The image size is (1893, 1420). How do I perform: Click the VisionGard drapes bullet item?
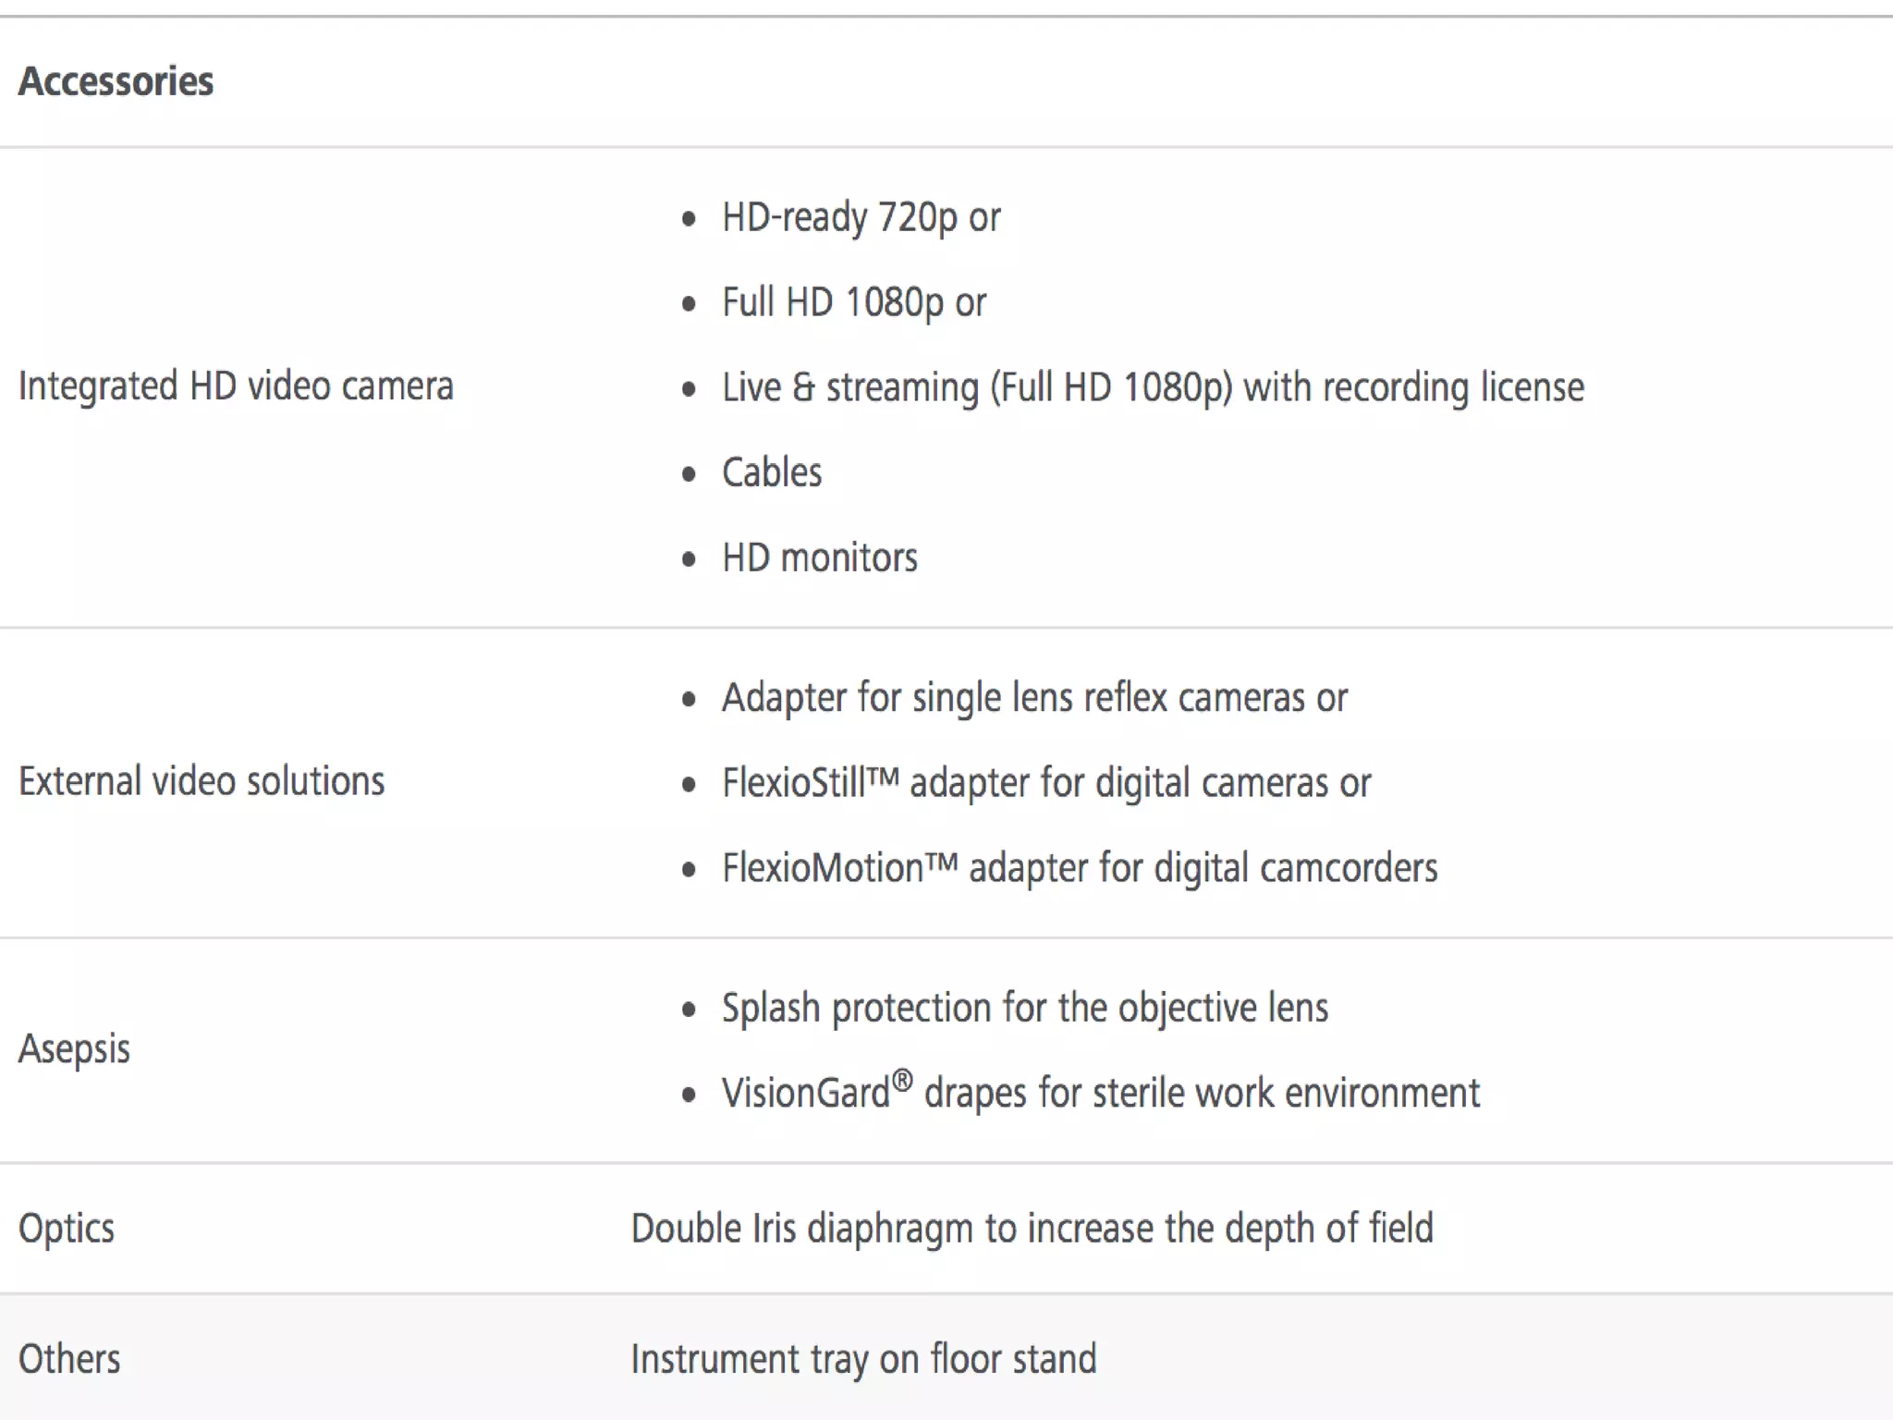pyautogui.click(x=1101, y=1093)
